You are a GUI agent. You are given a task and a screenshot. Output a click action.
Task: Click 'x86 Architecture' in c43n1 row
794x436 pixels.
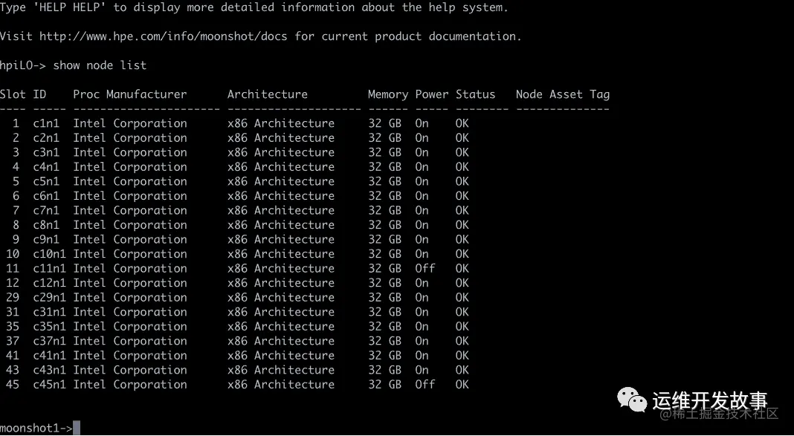pos(281,370)
